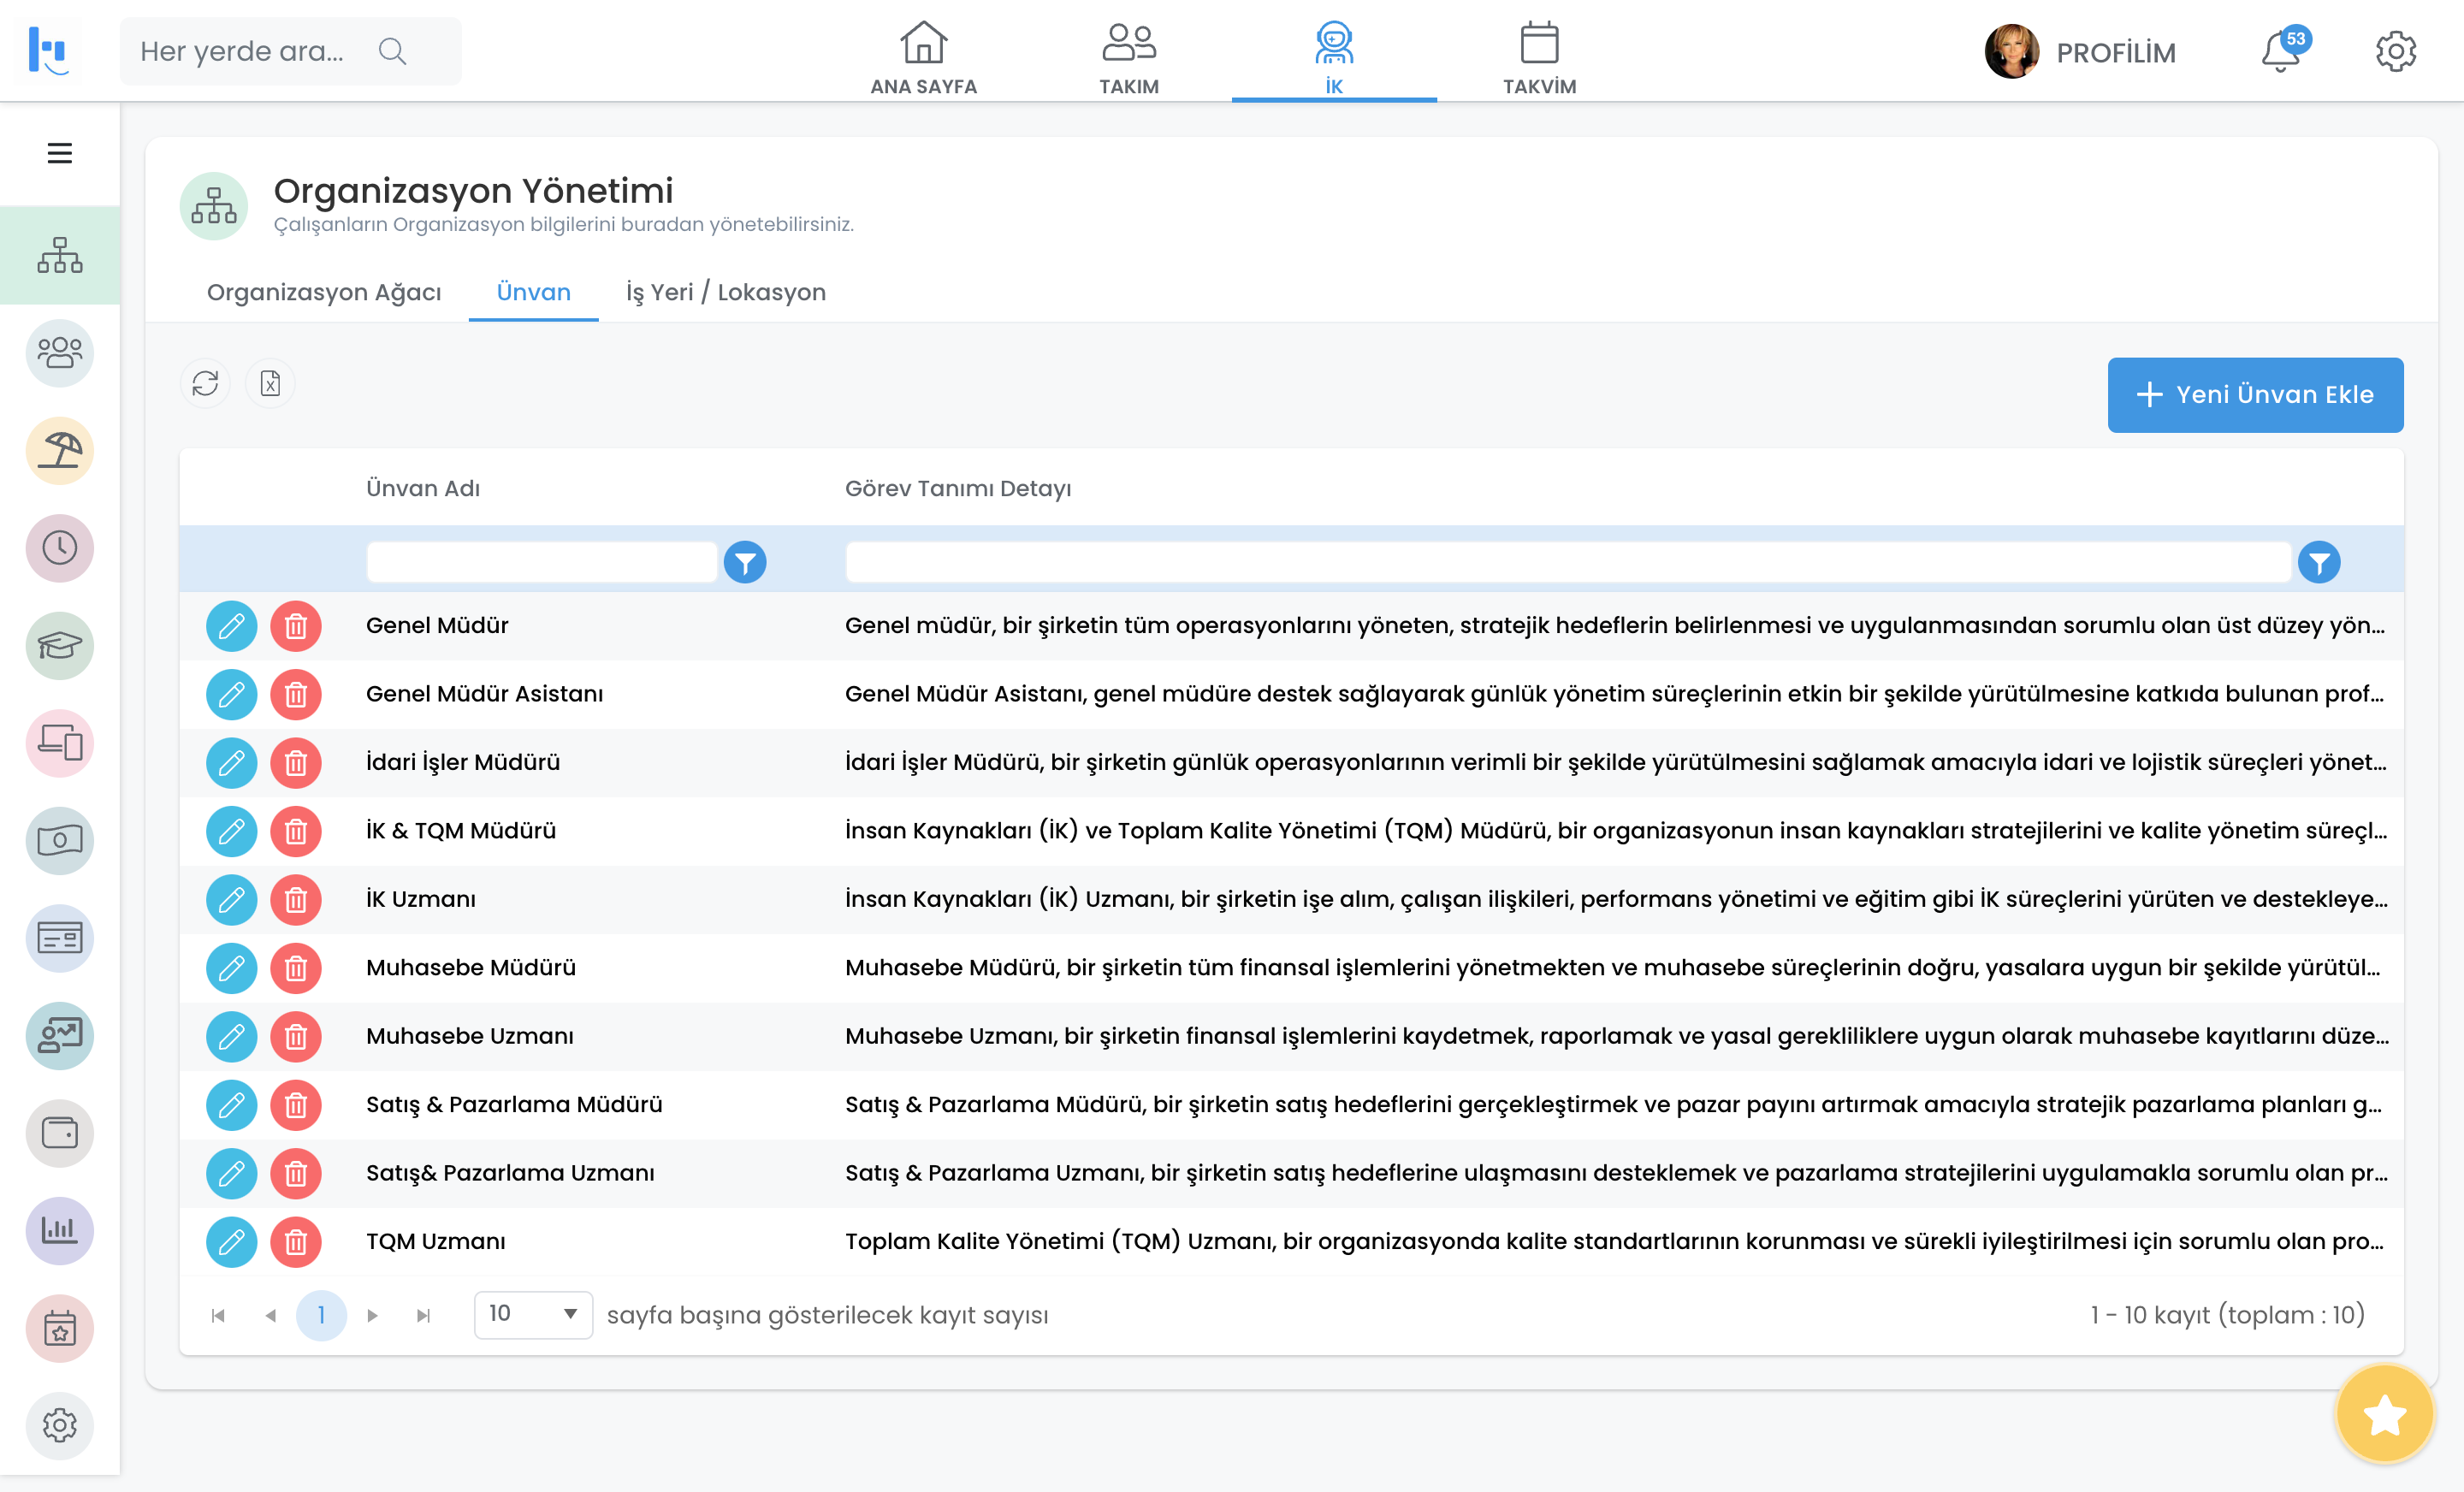
Task: Expand the page size dropdown showing 10
Action: [533, 1314]
